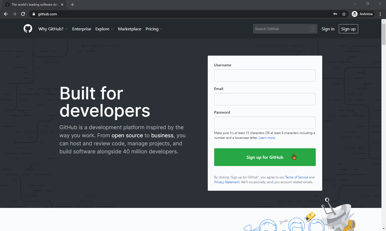This screenshot has width=386, height=231.
Task: Click the green Sign up for GitHub button
Action: click(265, 157)
